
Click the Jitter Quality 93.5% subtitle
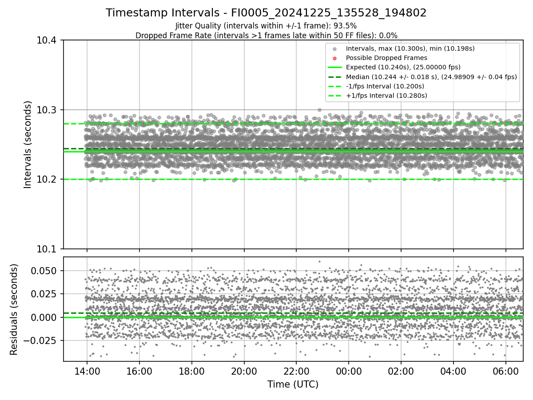coord(266,26)
